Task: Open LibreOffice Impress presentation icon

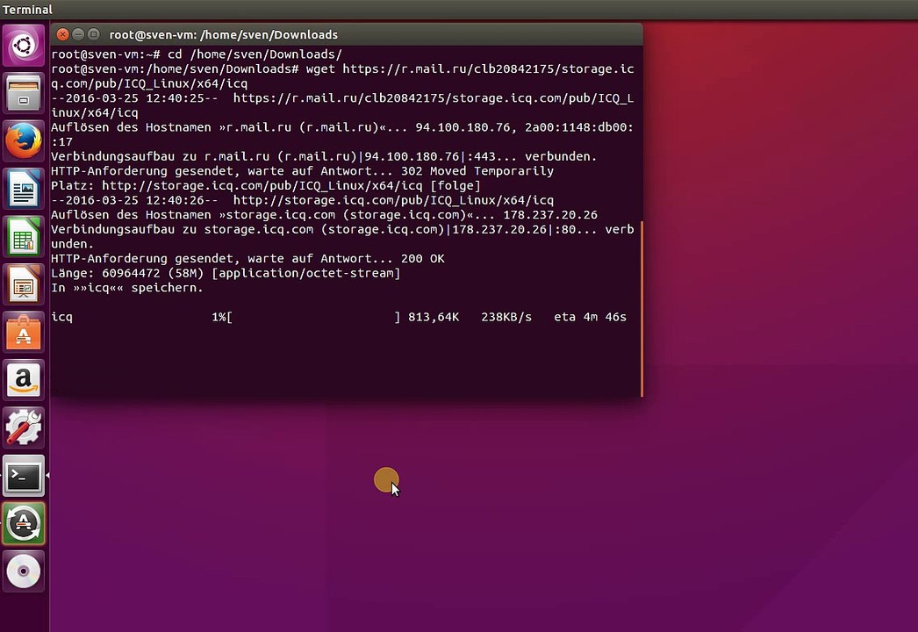Action: [x=24, y=284]
